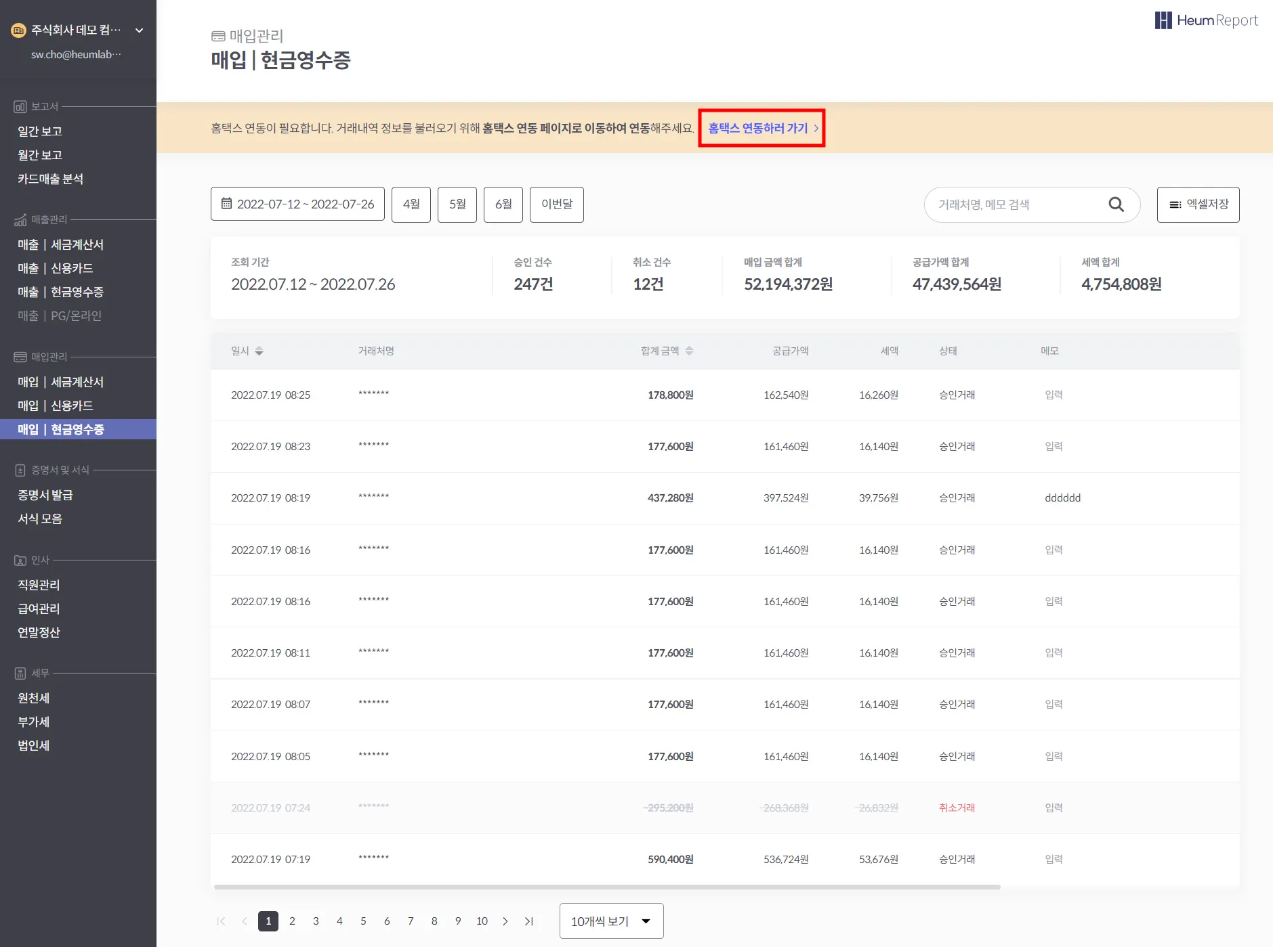
Task: Click the 178,800원 total amount cell
Action: point(670,395)
